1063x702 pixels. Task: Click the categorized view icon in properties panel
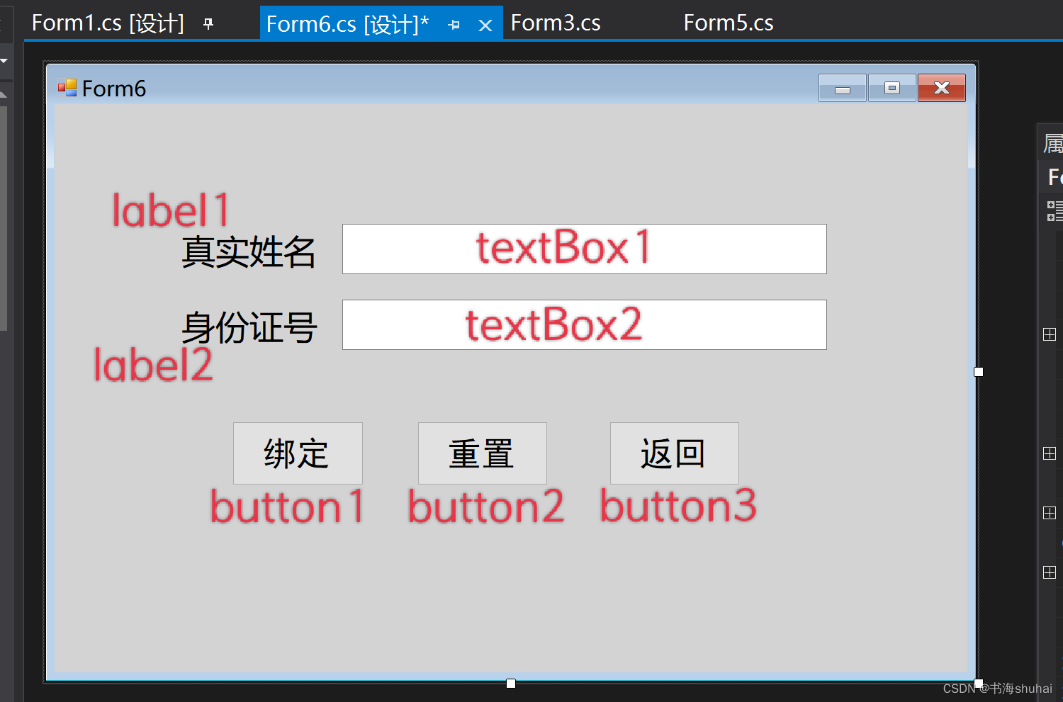(x=1054, y=210)
